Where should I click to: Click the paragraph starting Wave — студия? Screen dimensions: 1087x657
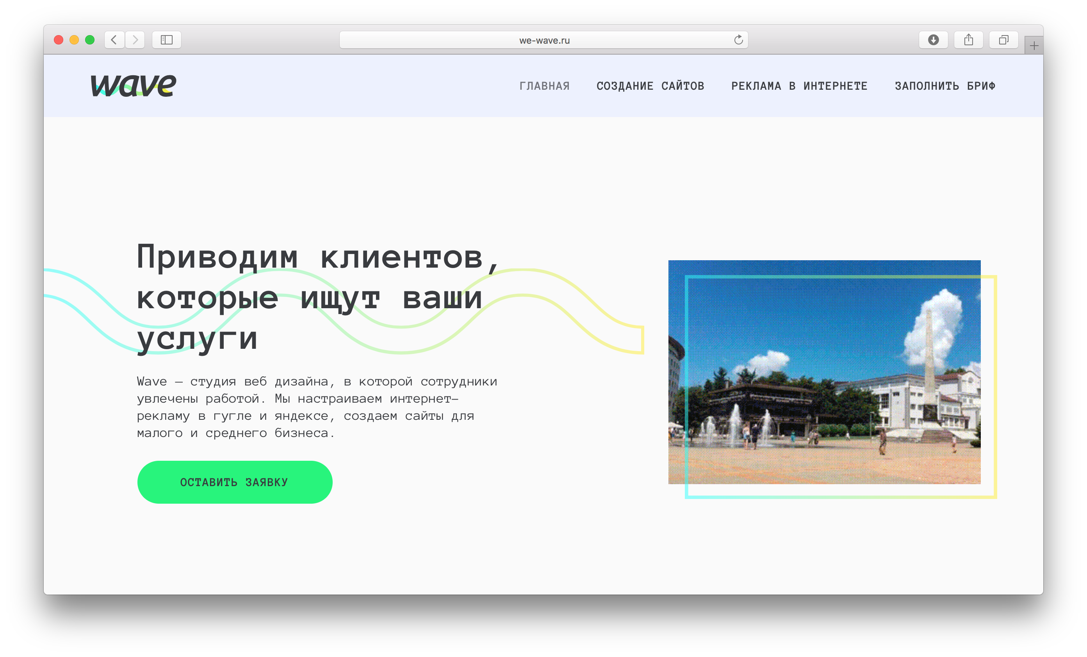[x=317, y=407]
